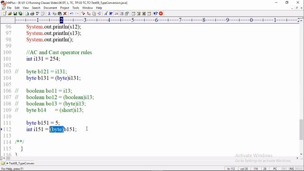
Task: Click the Go to Line icon
Action: [99, 14]
